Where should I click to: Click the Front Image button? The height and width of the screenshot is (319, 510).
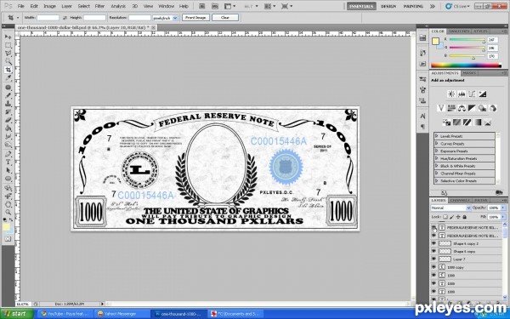click(x=195, y=18)
